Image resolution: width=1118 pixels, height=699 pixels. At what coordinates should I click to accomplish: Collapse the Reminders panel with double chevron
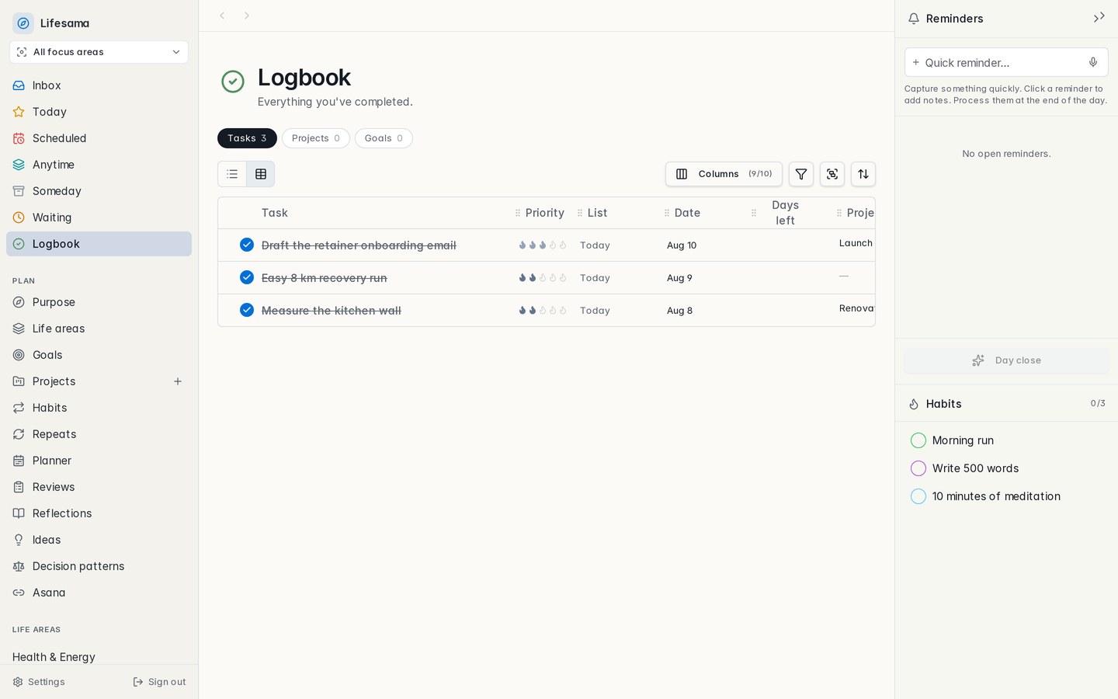coord(1099,17)
